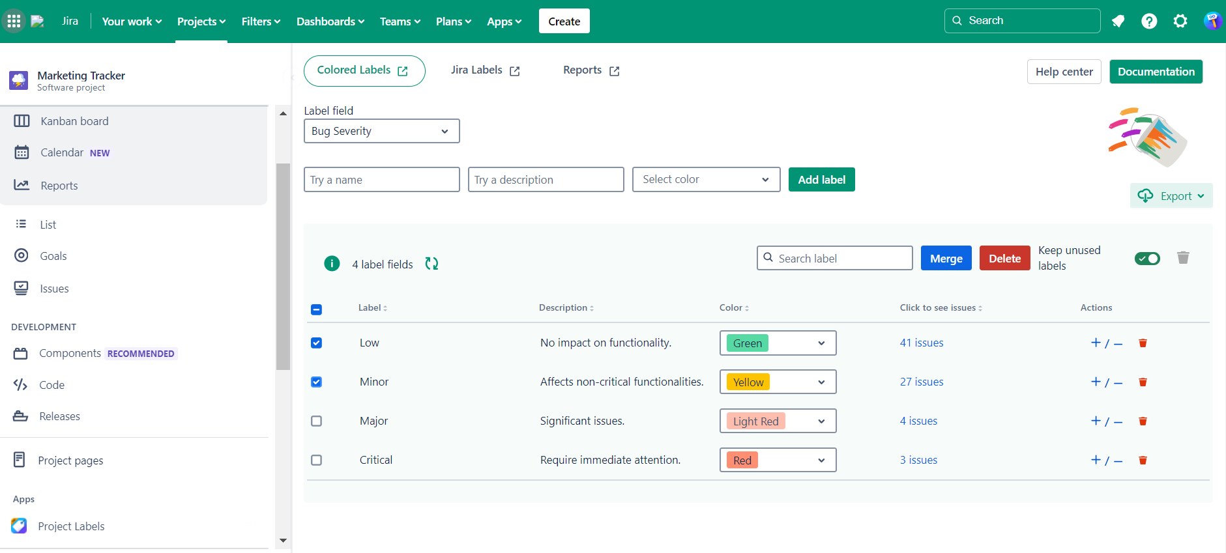1226x553 pixels.
Task: Uncheck the Low label checkbox
Action: click(317, 343)
